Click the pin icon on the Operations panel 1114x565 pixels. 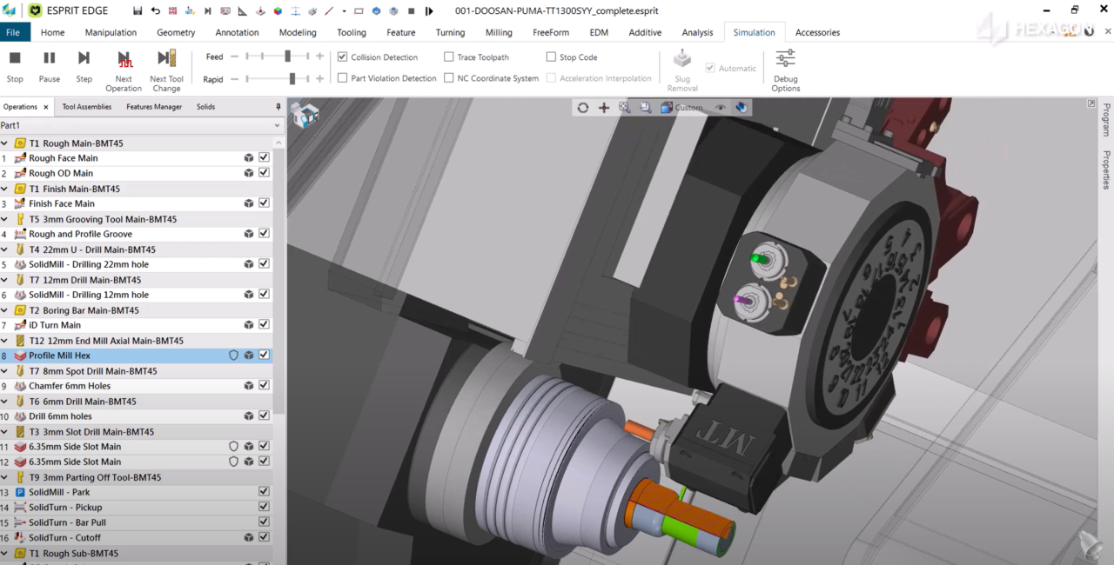click(278, 107)
